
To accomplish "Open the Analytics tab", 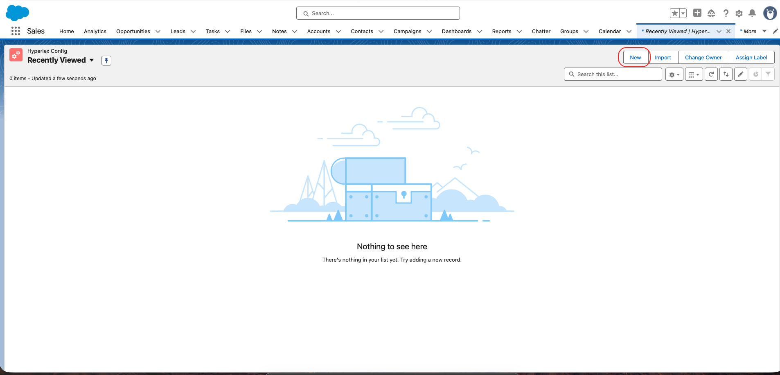I will 95,32.
